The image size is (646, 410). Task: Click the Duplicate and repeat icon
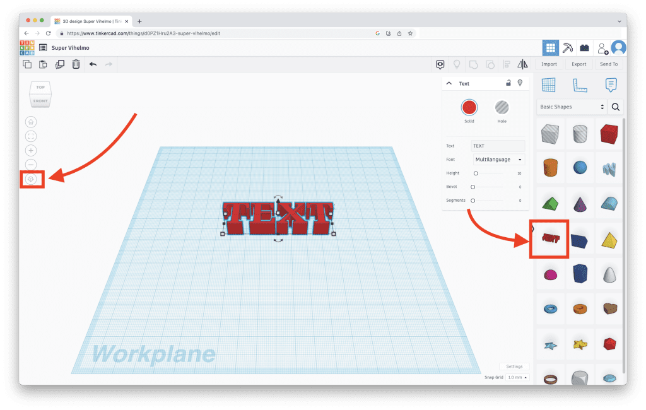click(60, 64)
